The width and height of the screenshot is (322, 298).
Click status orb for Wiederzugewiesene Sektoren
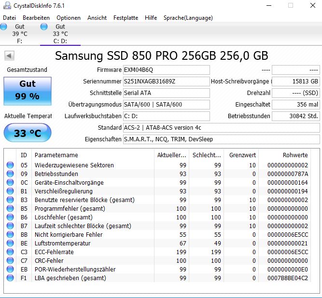point(10,165)
